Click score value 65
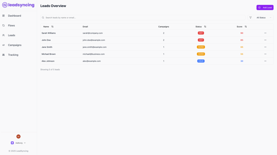 click(242, 47)
